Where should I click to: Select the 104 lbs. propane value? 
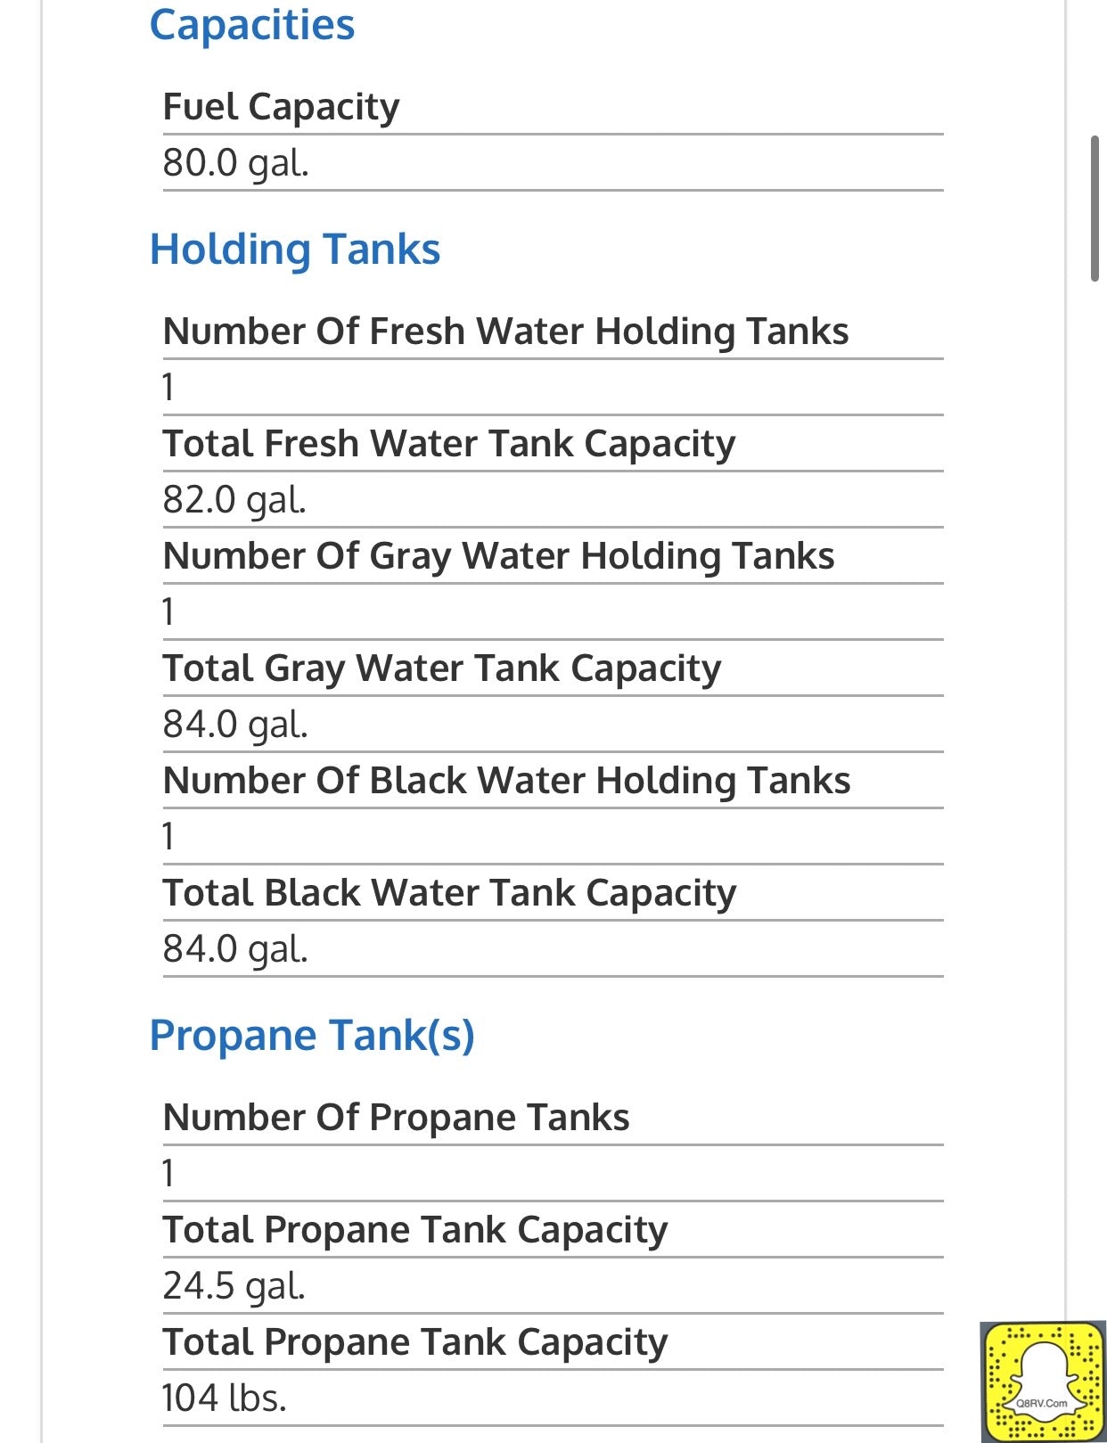pos(224,1398)
